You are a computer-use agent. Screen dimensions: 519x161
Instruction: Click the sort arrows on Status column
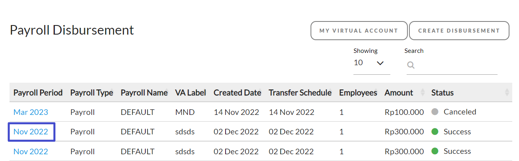(507, 93)
